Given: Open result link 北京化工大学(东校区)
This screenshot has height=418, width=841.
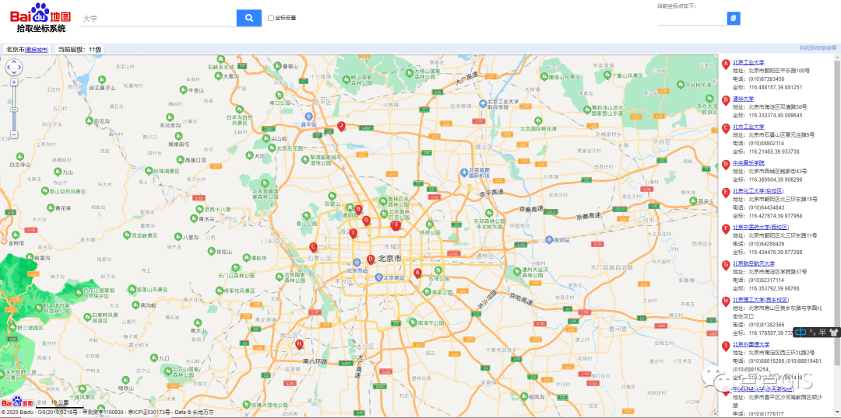Looking at the screenshot, I should [x=758, y=191].
